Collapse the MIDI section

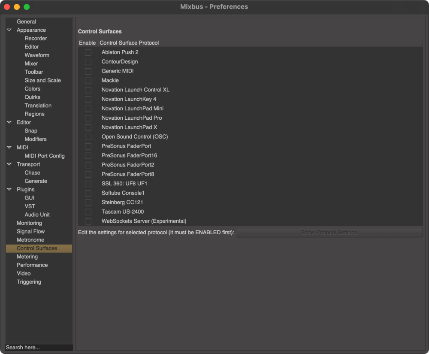9,147
